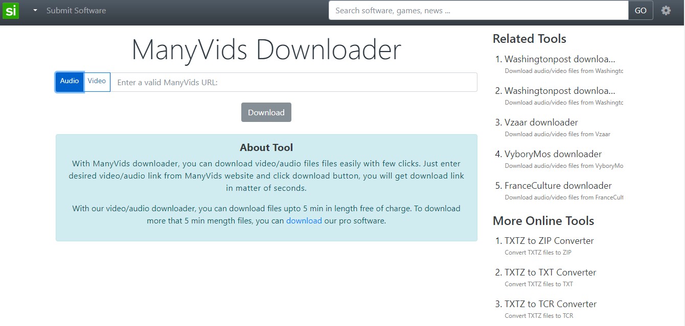Image resolution: width=685 pixels, height=326 pixels.
Task: Open second Washingtonpost downloader related tool
Action: pos(560,91)
